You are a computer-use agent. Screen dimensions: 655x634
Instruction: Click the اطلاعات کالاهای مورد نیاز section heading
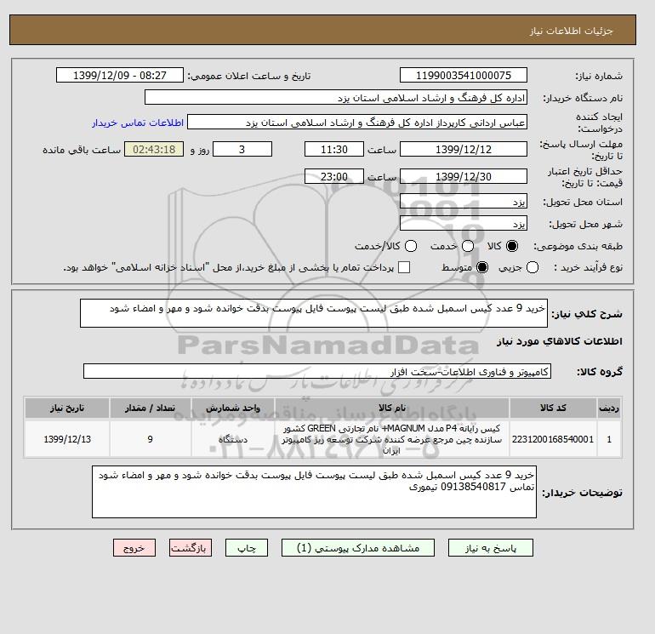(x=560, y=341)
